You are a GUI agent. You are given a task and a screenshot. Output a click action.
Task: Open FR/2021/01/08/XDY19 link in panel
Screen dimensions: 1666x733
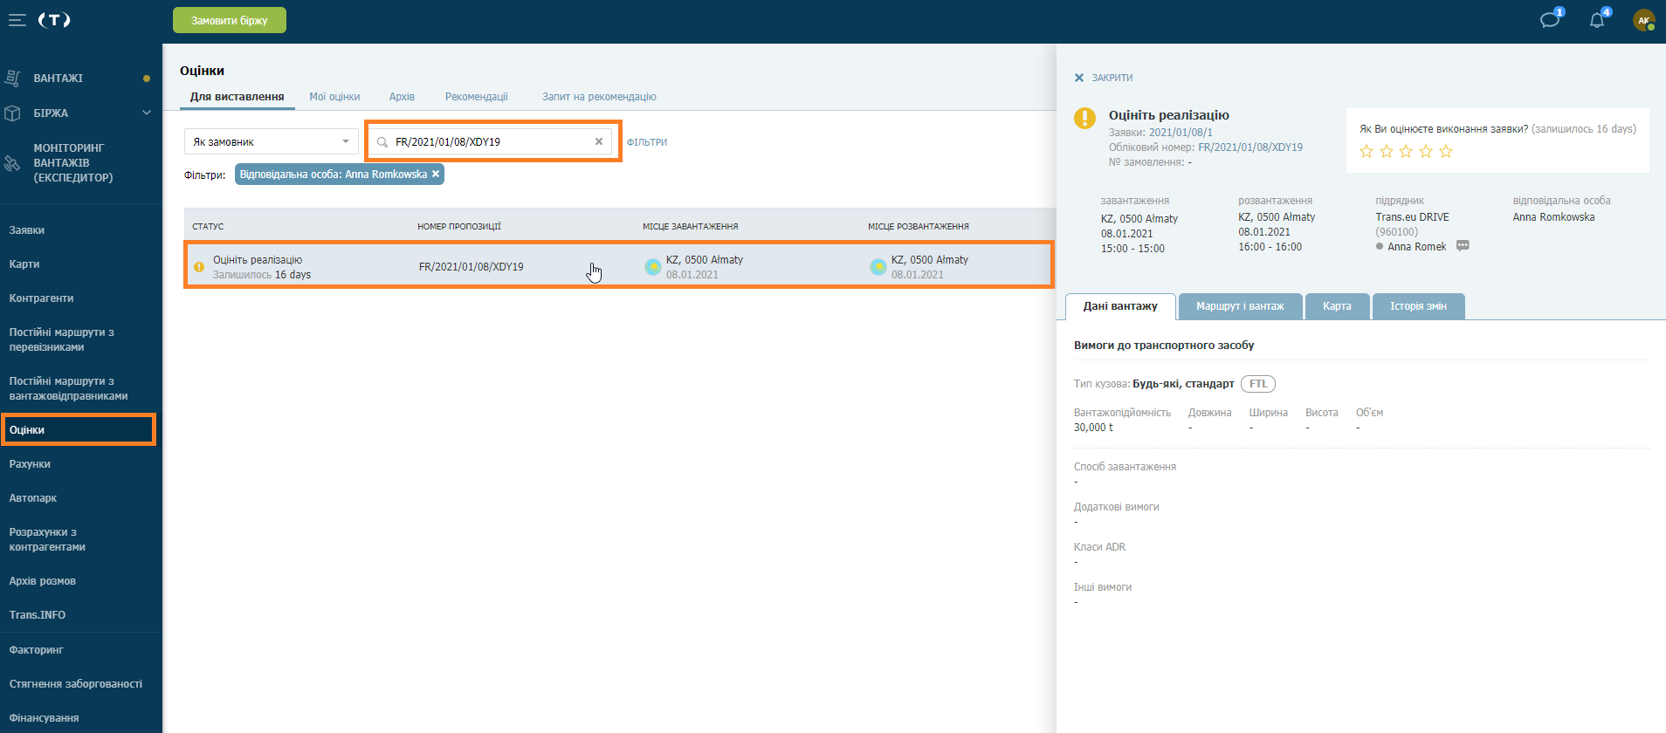pyautogui.click(x=1250, y=147)
